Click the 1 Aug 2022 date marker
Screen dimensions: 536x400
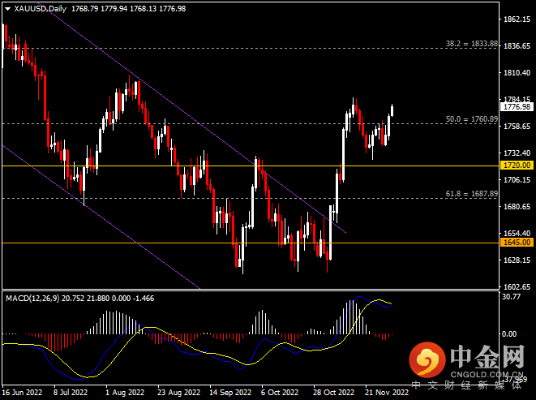click(124, 393)
